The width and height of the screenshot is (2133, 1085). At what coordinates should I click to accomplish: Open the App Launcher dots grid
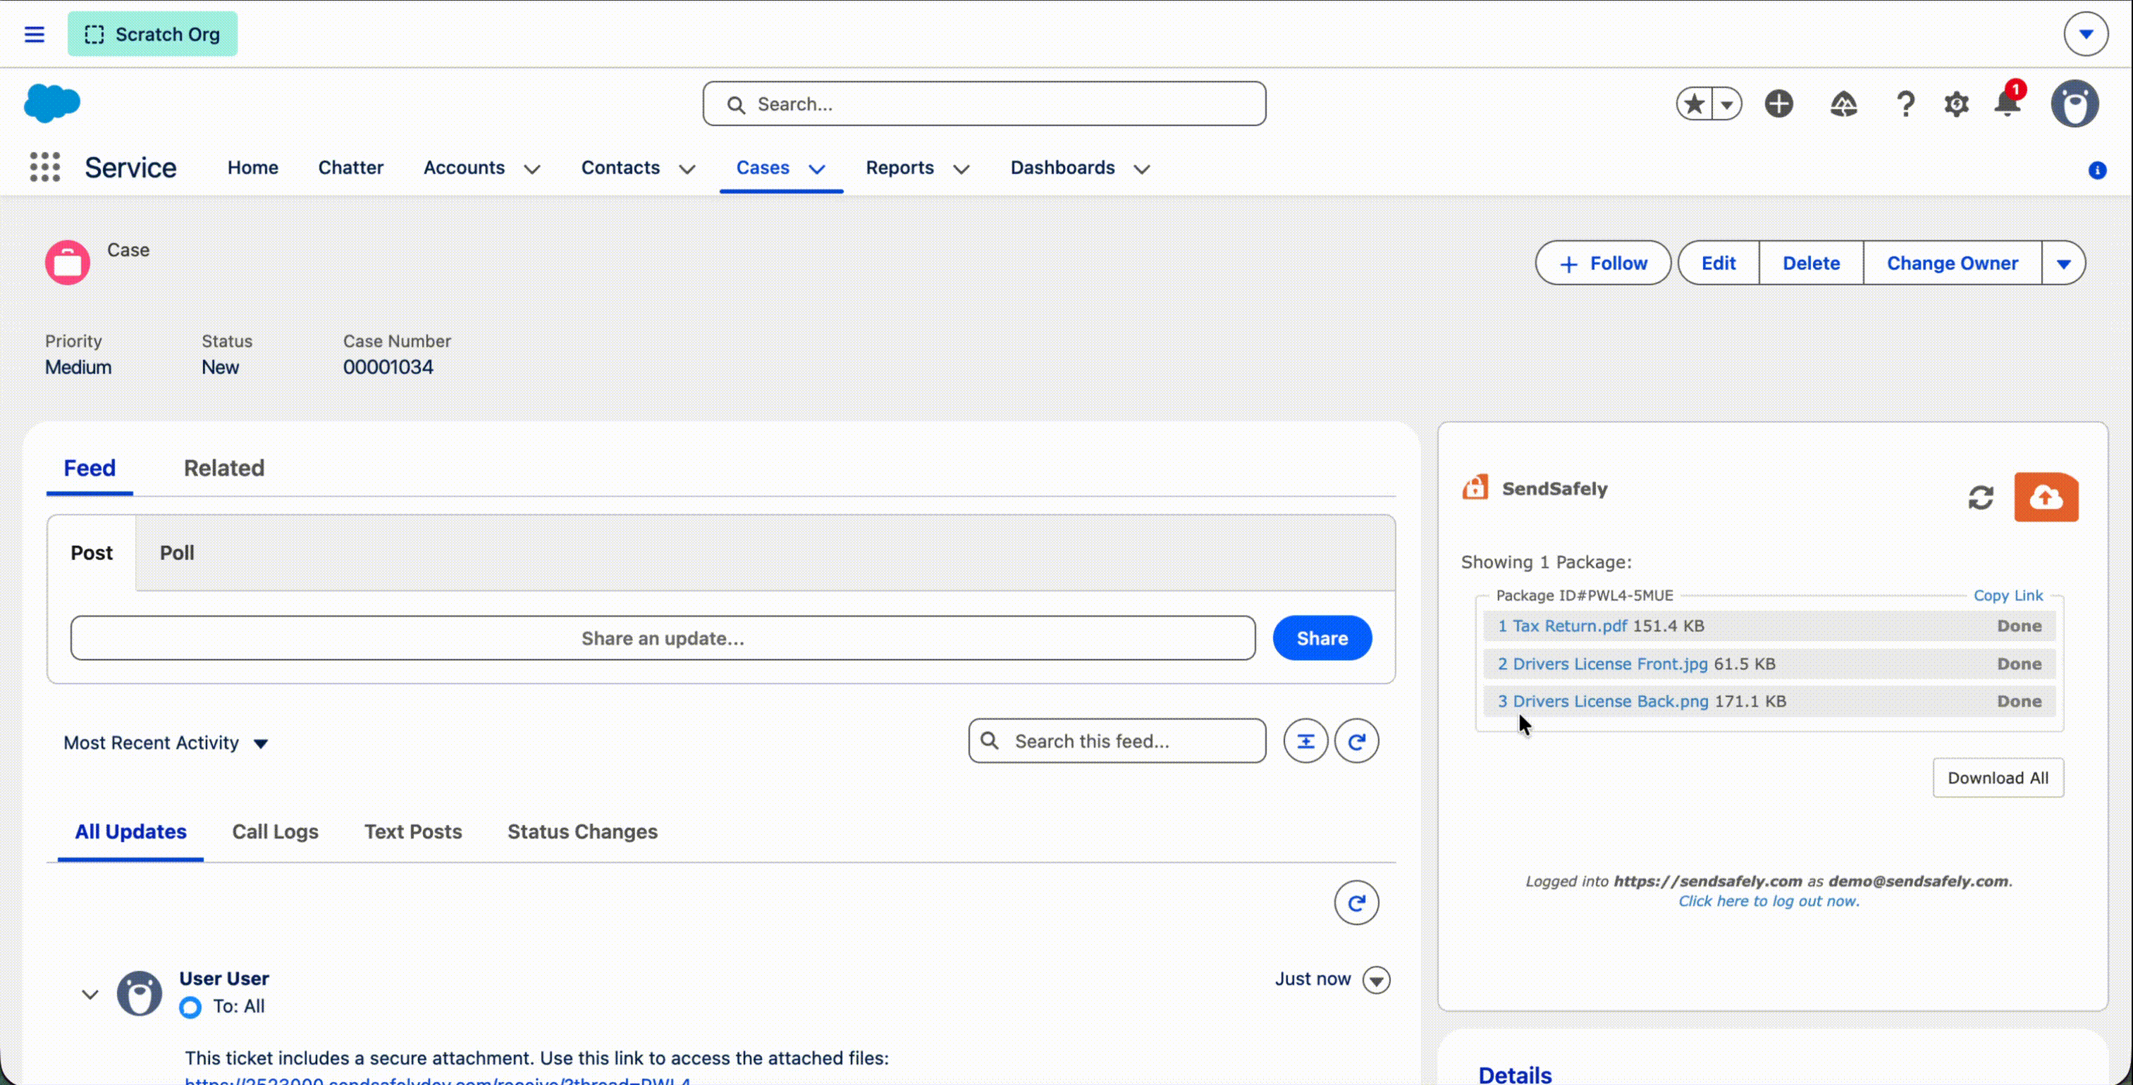pyautogui.click(x=44, y=167)
